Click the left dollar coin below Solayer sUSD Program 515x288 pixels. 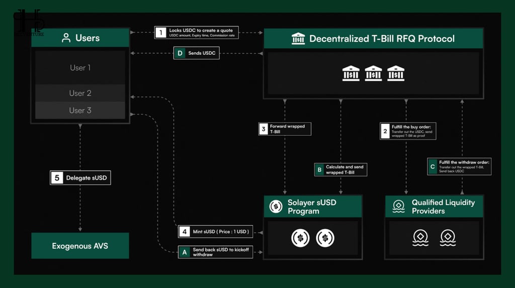pos(300,238)
